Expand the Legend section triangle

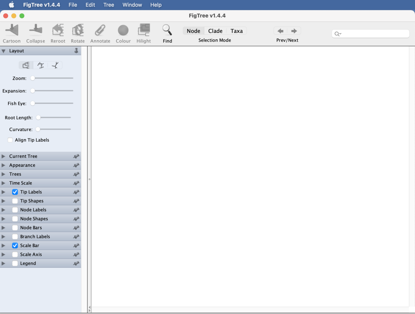click(x=3, y=263)
